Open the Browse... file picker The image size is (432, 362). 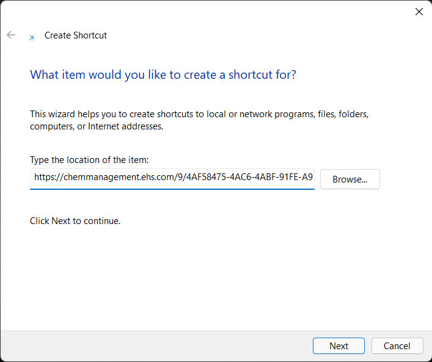point(350,179)
